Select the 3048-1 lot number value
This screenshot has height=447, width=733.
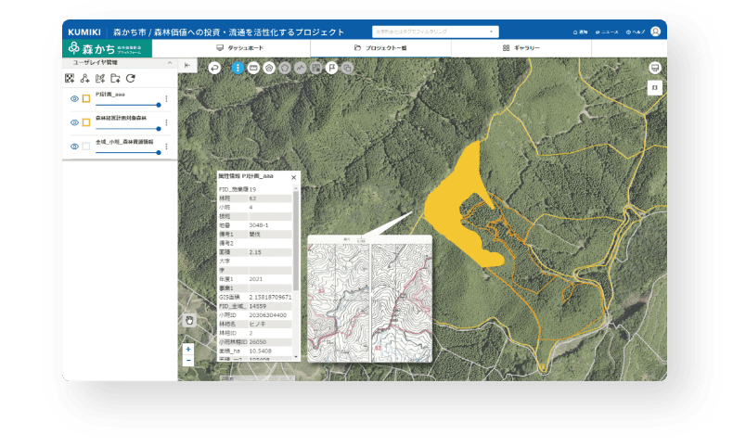pos(259,225)
